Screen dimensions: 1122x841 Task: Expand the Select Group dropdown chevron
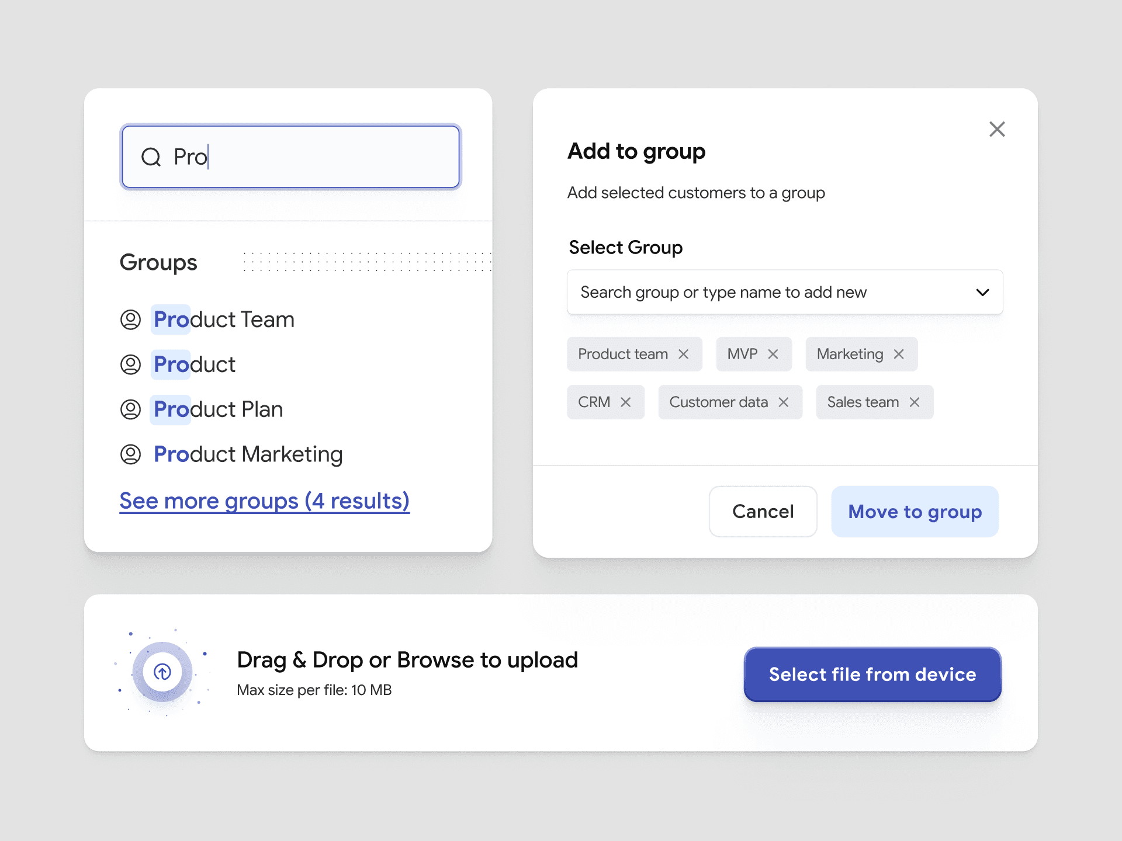point(982,292)
